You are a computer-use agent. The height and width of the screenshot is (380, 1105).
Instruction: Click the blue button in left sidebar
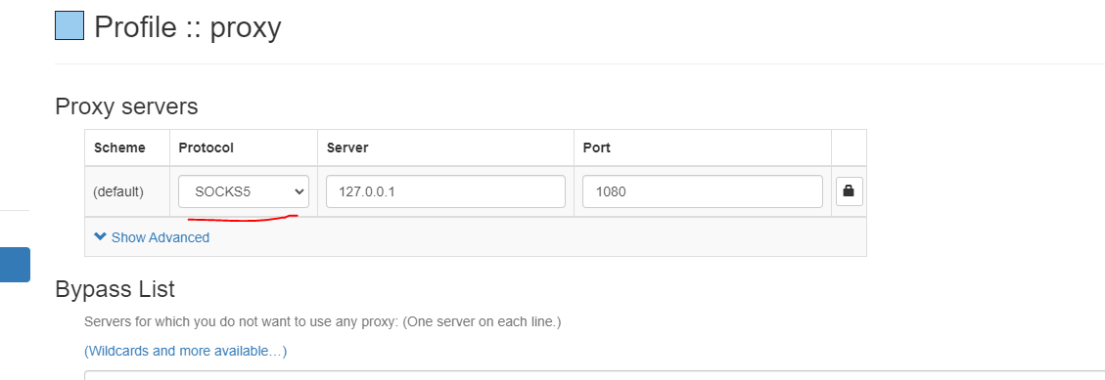(x=15, y=265)
